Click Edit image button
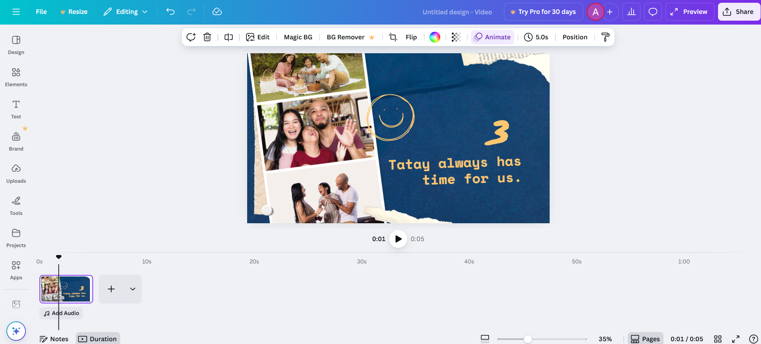Screen dimensions: 761x344 tap(258, 37)
